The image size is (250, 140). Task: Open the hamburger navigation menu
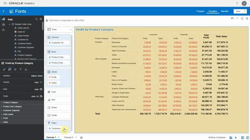(5, 3)
